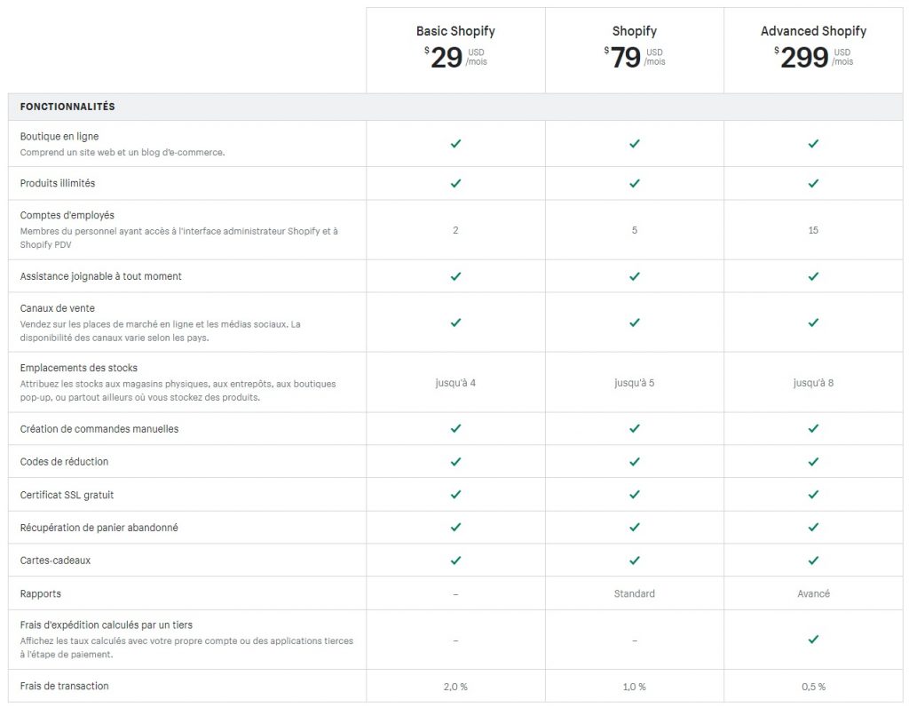The image size is (909, 708).
Task: Click the Standard reports value in Shopify column
Action: (634, 593)
